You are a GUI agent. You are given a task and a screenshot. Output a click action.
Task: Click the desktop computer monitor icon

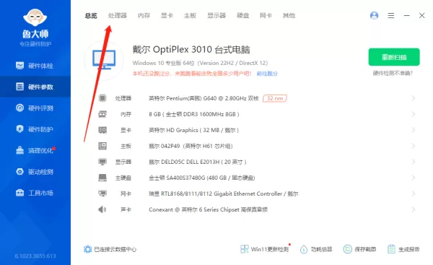(104, 60)
